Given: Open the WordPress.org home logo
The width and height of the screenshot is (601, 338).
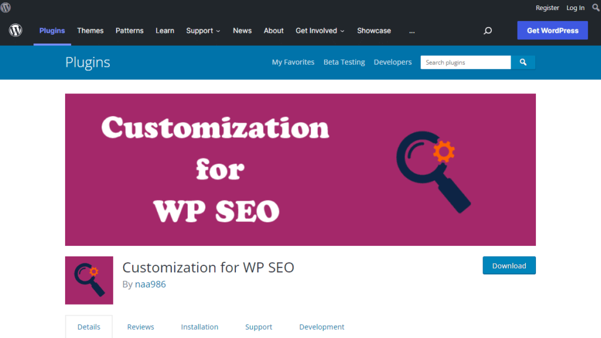Looking at the screenshot, I should [16, 31].
